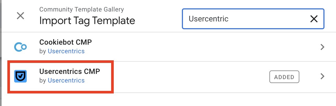Image resolution: width=336 pixels, height=106 pixels.
Task: Clear the Usercentric search text
Action: (x=314, y=19)
